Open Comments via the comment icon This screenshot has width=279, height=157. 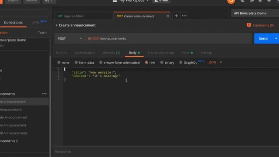tap(249, 25)
